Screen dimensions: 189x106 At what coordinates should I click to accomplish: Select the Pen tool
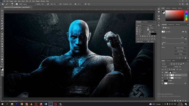coord(2,49)
